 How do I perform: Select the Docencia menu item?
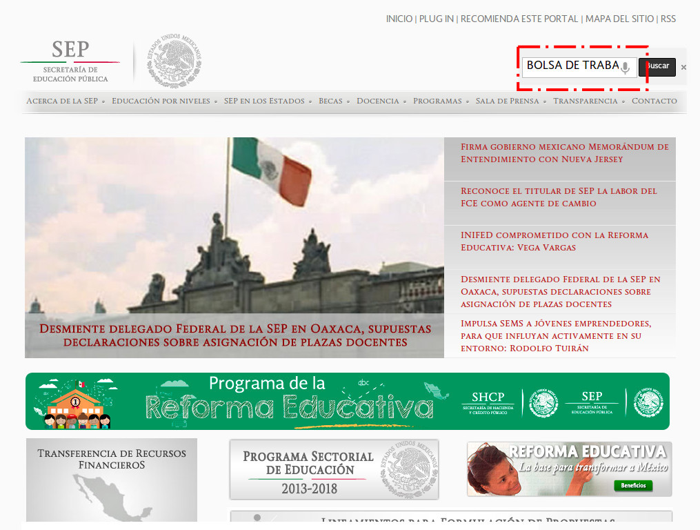click(378, 101)
